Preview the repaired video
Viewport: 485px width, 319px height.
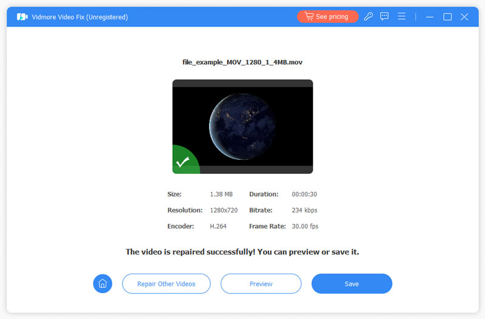click(261, 283)
